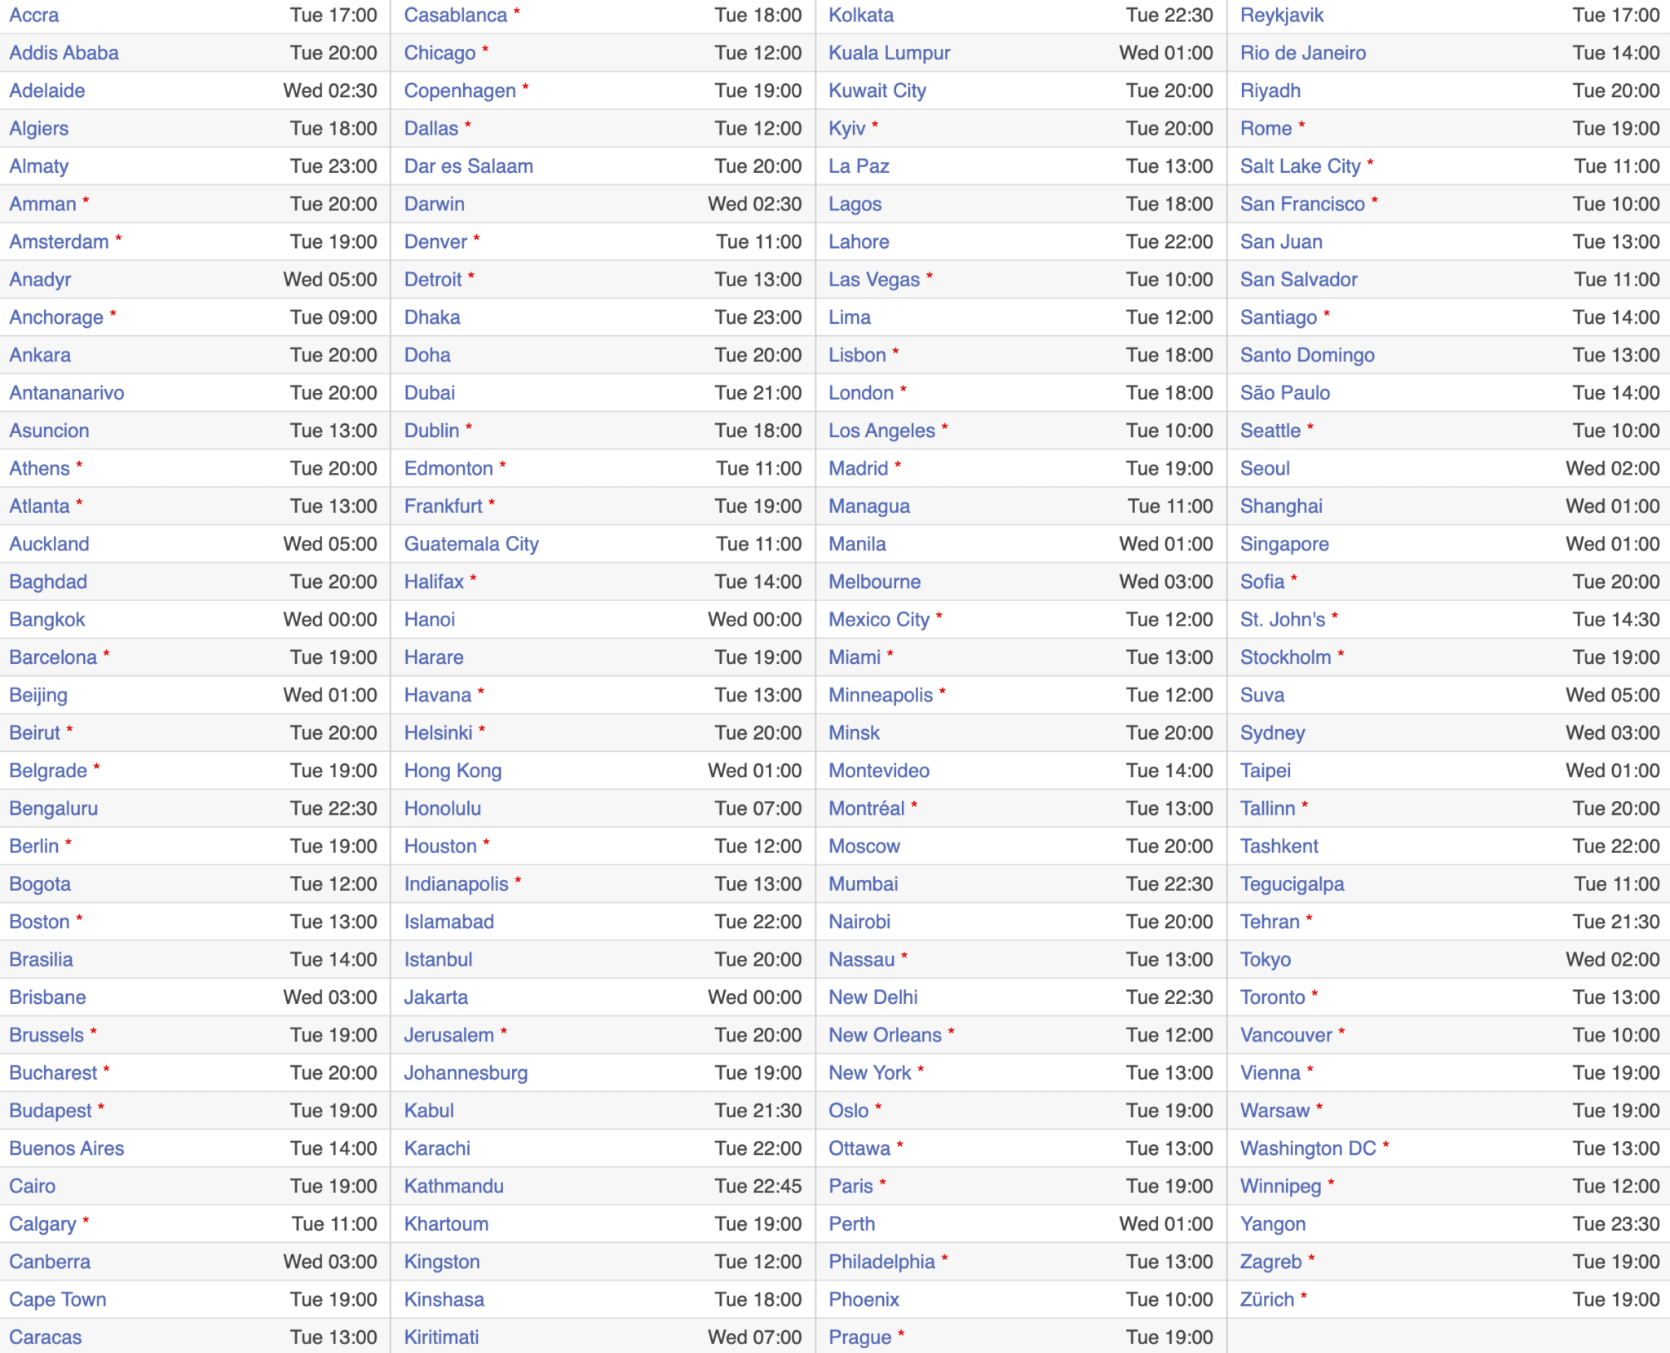Open the Accra city link

point(34,15)
